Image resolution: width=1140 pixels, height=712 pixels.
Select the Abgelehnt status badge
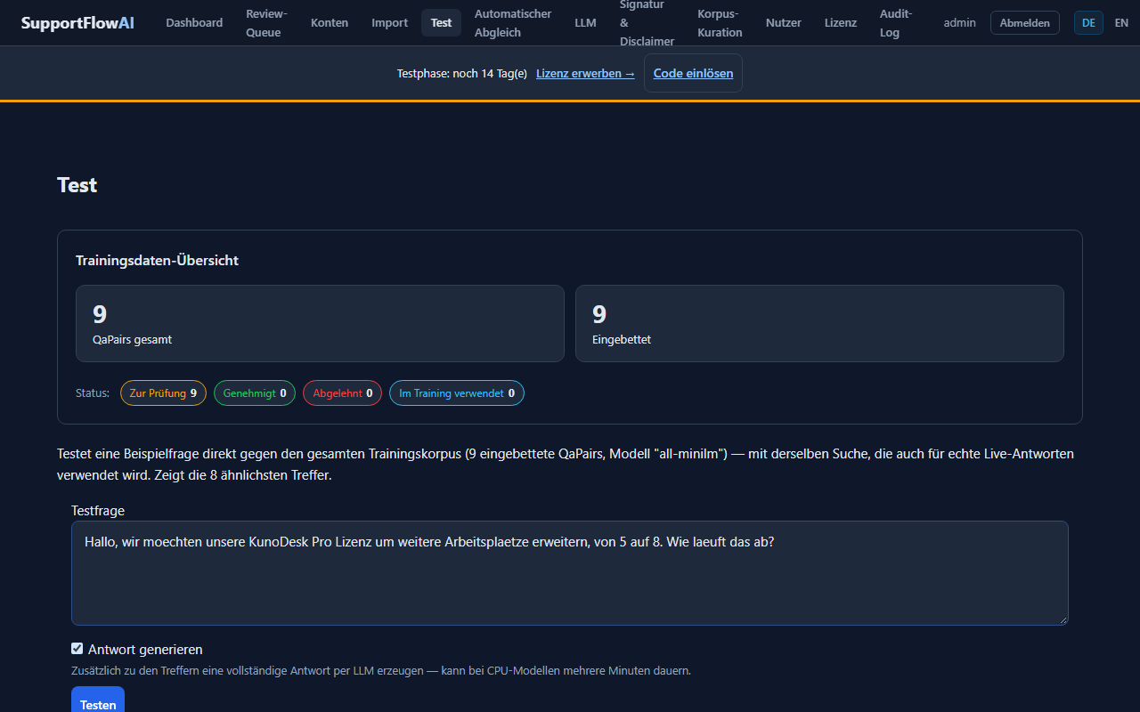click(343, 393)
